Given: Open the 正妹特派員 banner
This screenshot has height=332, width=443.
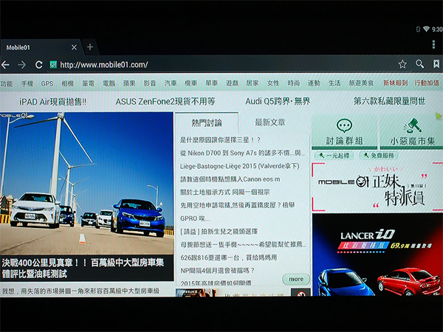Looking at the screenshot, I should coord(377,187).
